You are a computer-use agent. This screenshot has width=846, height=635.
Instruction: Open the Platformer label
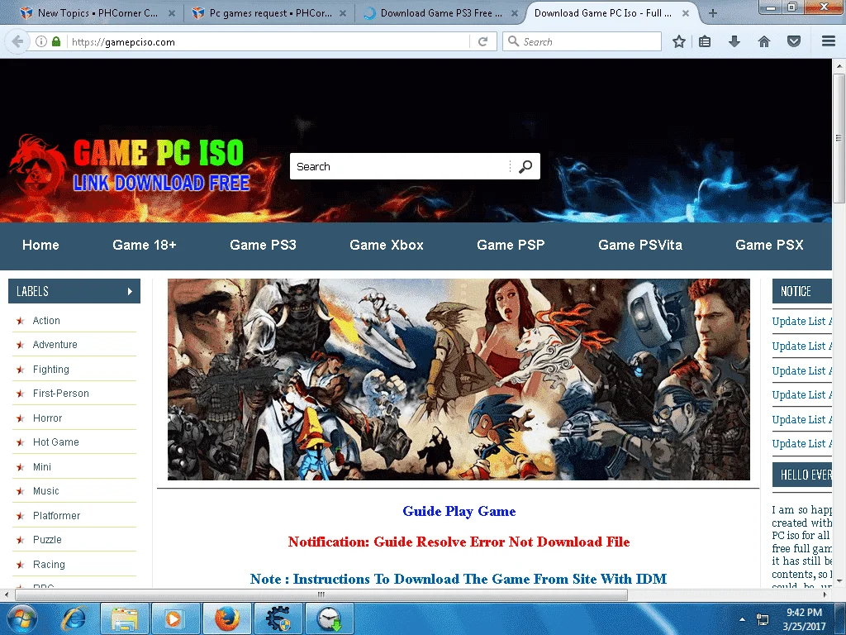pos(56,516)
